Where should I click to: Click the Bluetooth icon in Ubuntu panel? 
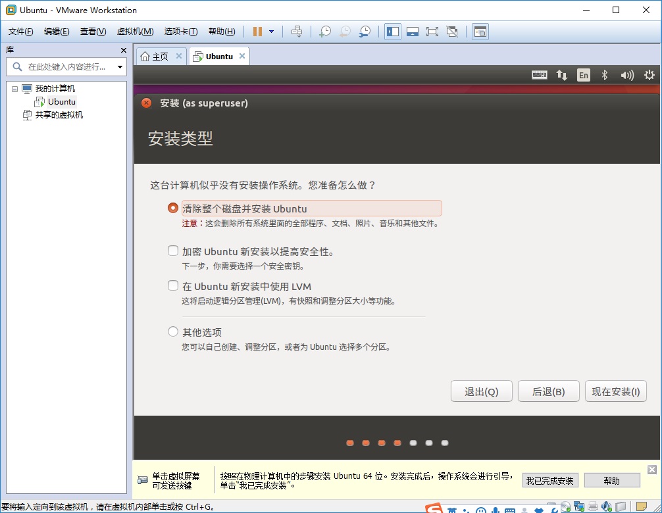click(605, 75)
